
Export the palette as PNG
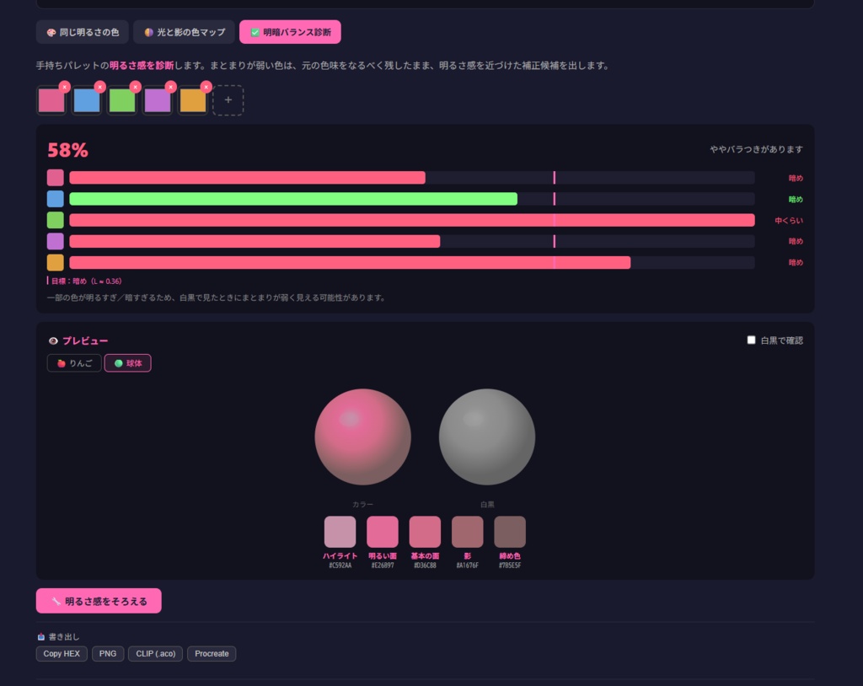coord(108,653)
